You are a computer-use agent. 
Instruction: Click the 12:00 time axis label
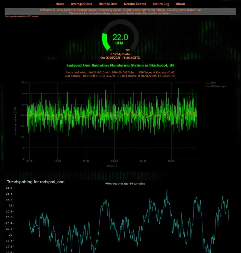point(29,161)
